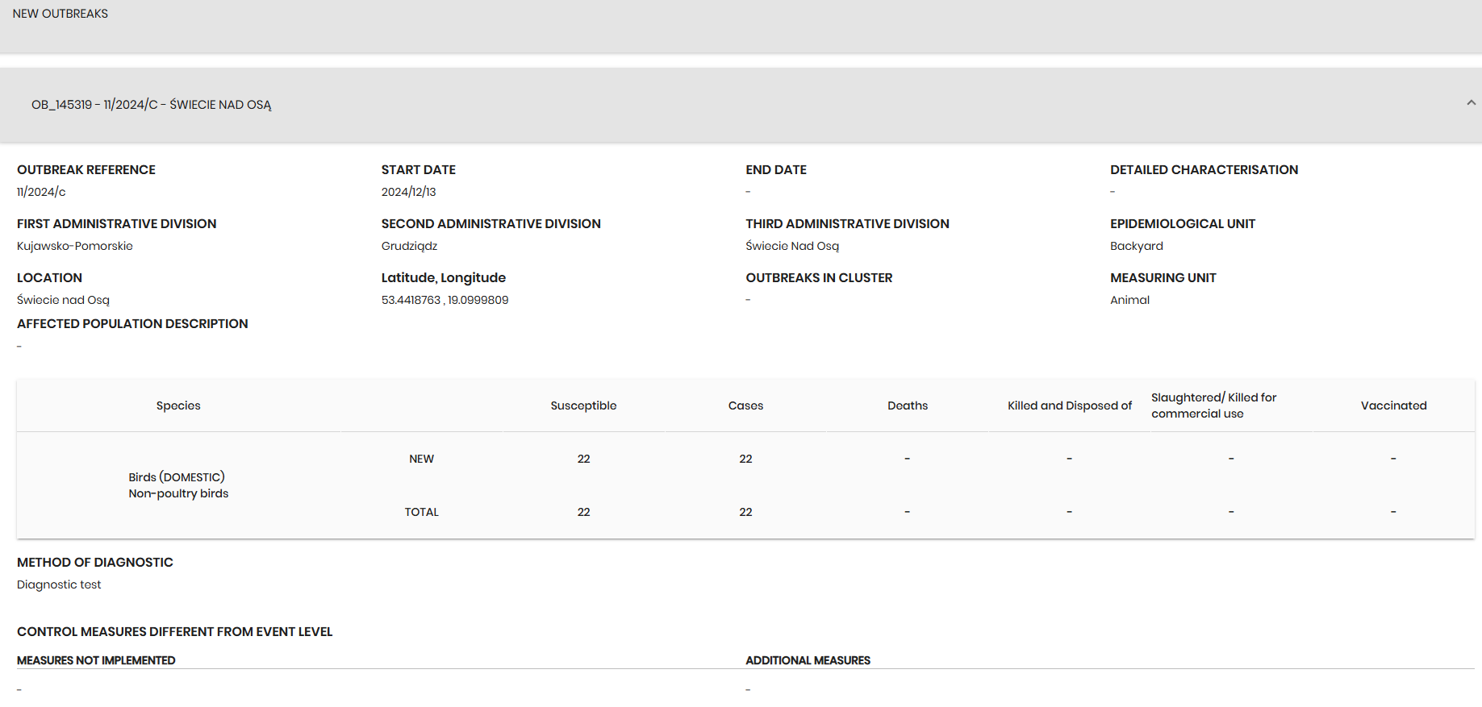
Task: Click the NEW row label
Action: pos(421,459)
